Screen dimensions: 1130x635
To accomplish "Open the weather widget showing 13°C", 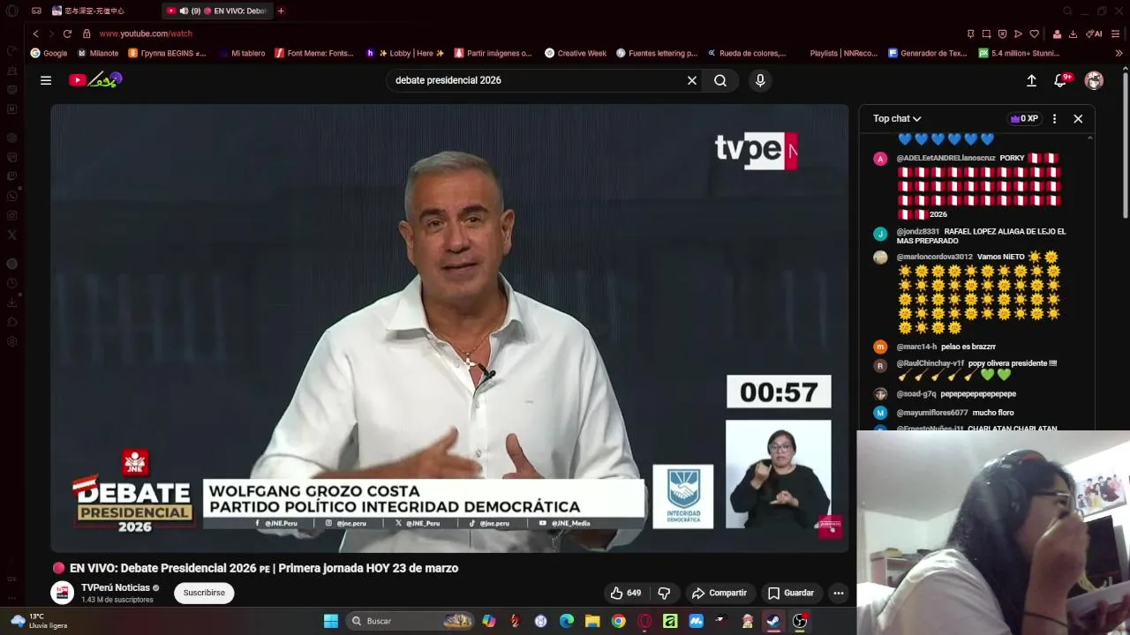I will tap(39, 621).
